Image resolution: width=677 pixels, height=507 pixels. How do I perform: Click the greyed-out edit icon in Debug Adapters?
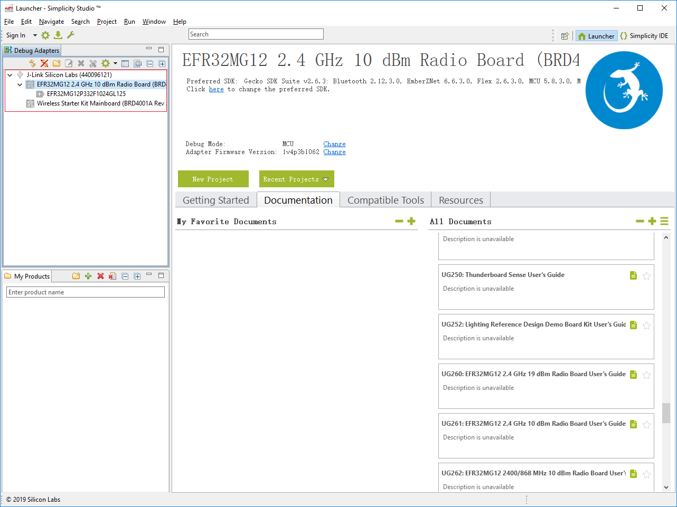[69, 64]
